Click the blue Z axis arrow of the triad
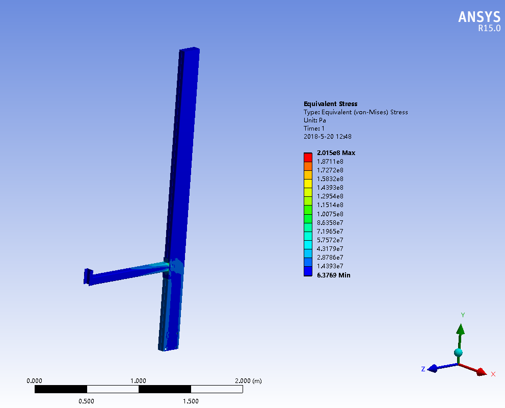This screenshot has height=408, width=505. (442, 367)
